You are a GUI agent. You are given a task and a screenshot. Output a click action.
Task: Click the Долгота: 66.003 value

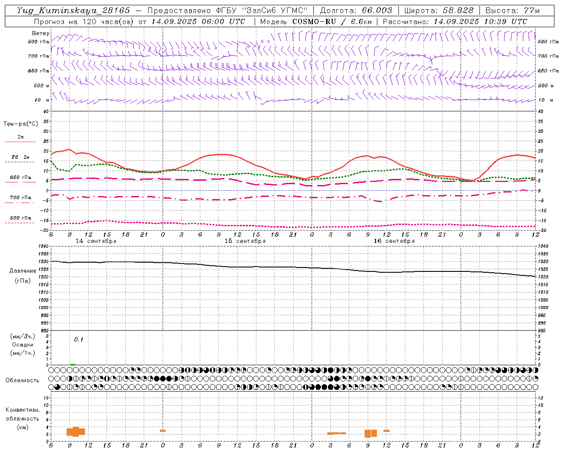pyautogui.click(x=356, y=11)
